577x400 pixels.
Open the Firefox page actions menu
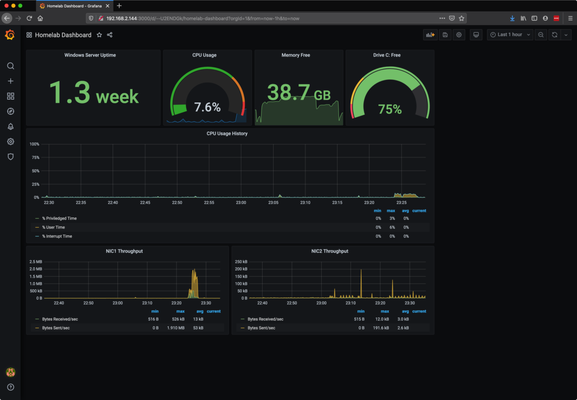pyautogui.click(x=442, y=18)
